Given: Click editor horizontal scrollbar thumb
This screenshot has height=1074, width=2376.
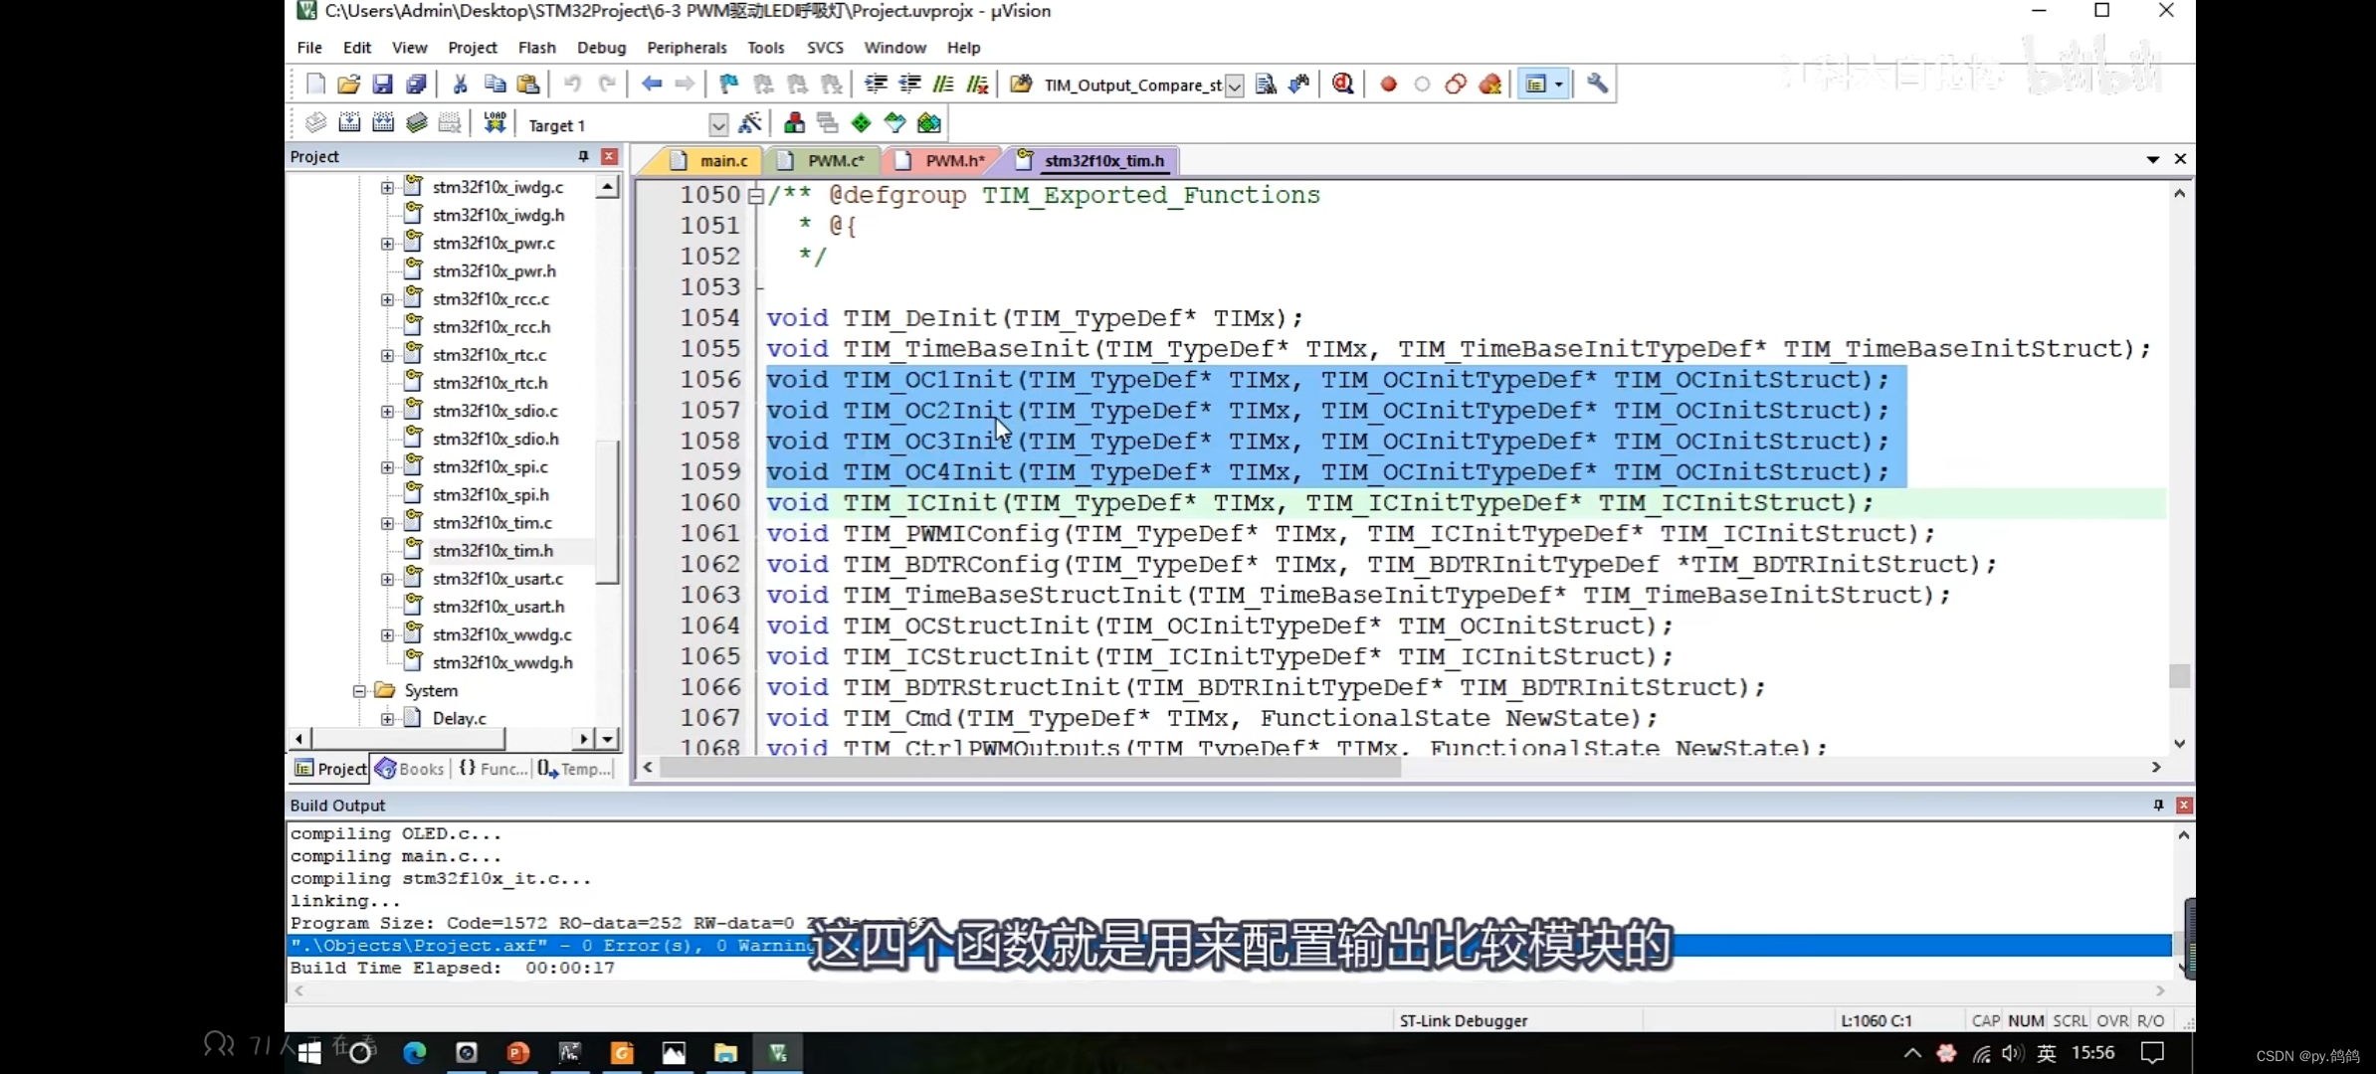Looking at the screenshot, I should pos(1030,767).
